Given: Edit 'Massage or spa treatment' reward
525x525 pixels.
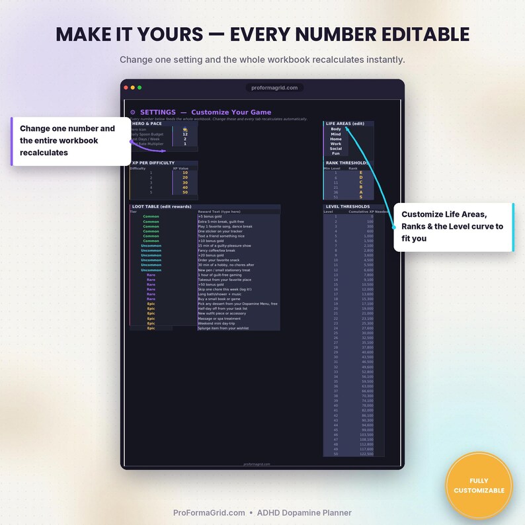Looking at the screenshot, I should (239, 319).
